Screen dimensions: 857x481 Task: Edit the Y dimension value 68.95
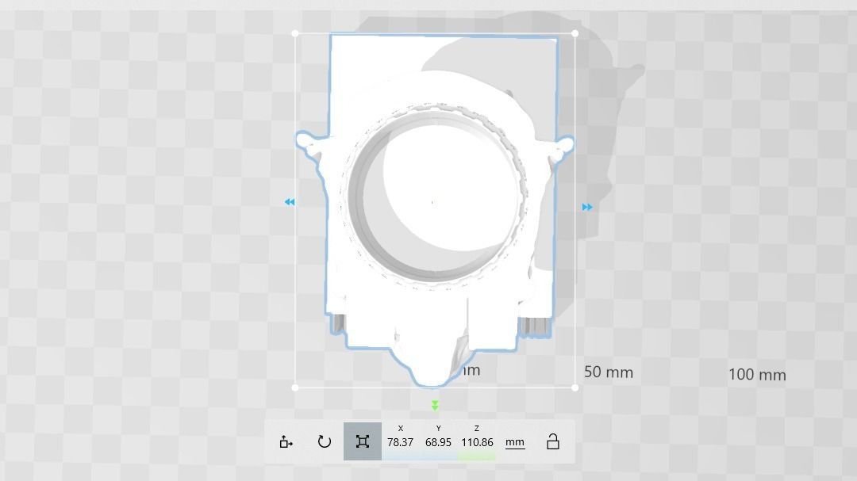tap(438, 442)
